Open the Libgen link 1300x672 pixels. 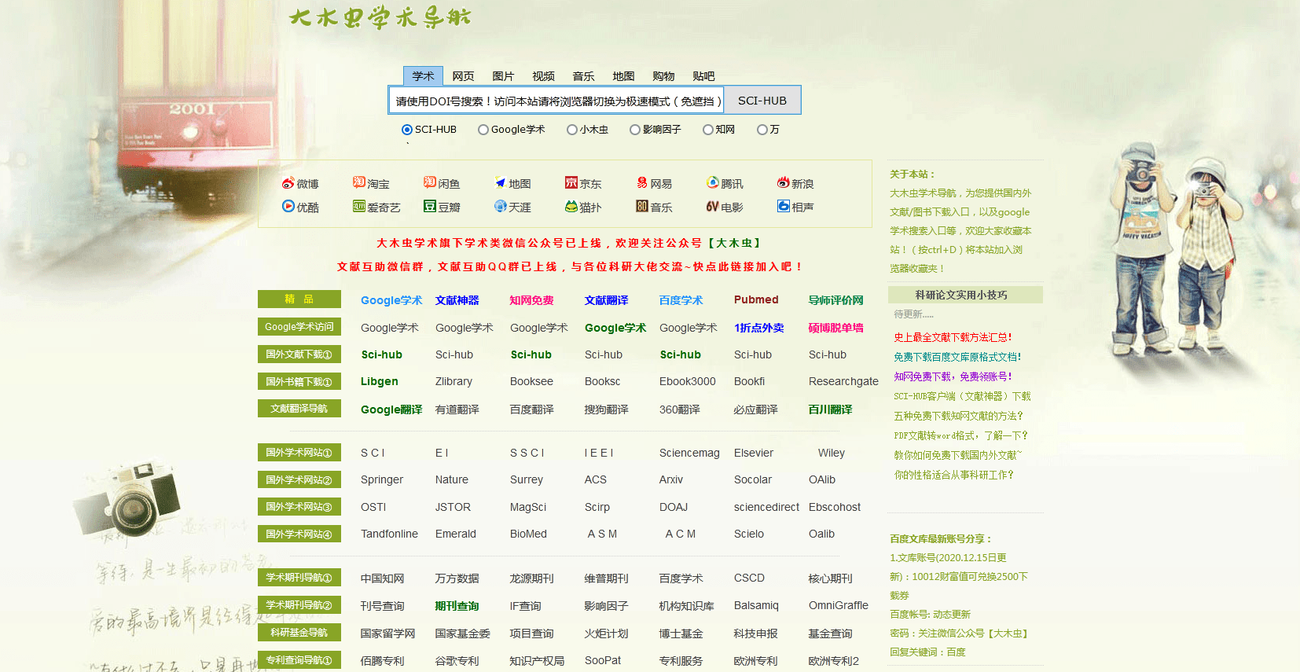(380, 381)
